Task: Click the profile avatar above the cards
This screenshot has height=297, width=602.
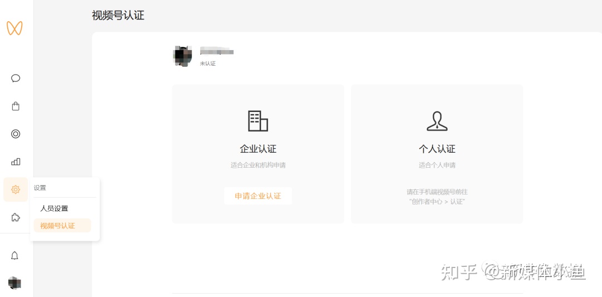Action: [x=183, y=56]
